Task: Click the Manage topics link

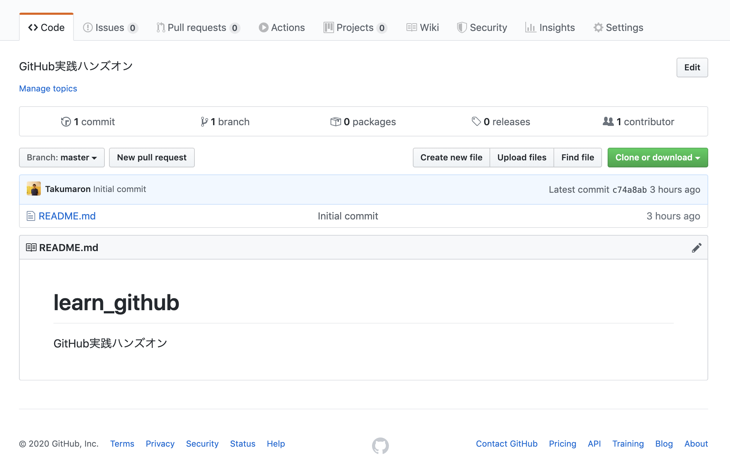Action: click(48, 88)
